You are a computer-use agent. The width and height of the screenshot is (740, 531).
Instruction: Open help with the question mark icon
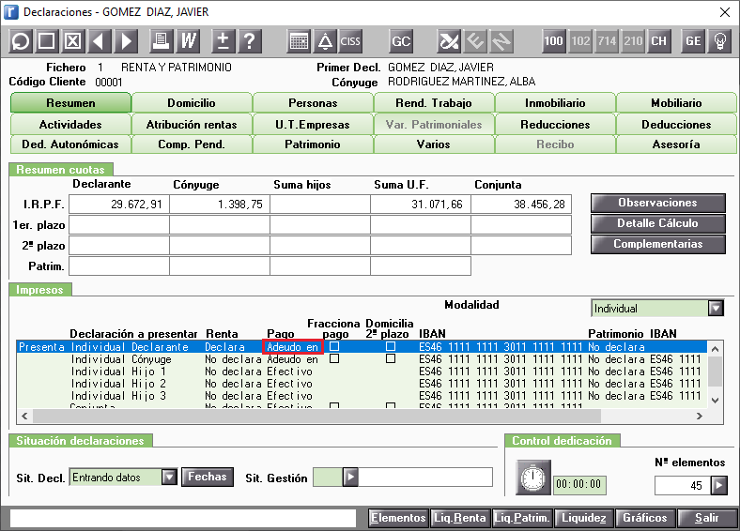point(250,41)
